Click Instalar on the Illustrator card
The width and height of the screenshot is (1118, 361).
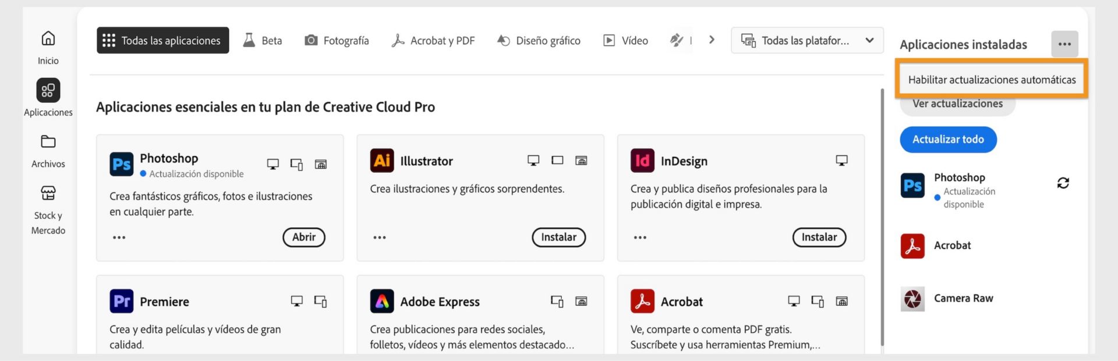click(558, 237)
